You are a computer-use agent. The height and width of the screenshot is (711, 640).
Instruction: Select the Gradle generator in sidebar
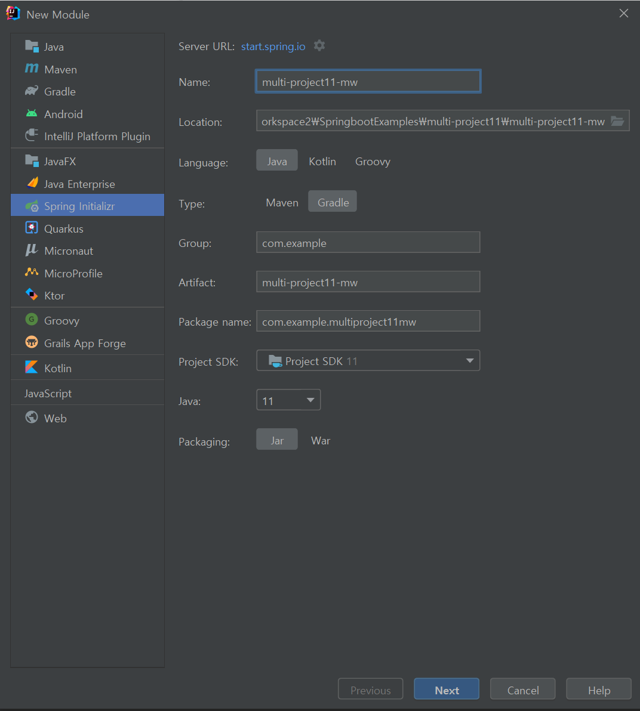[x=59, y=91]
